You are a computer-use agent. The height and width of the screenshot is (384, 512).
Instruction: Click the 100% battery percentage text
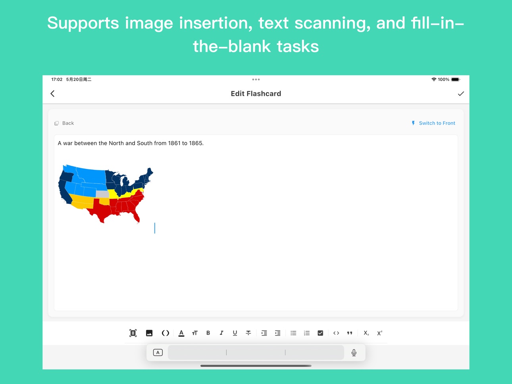444,79
